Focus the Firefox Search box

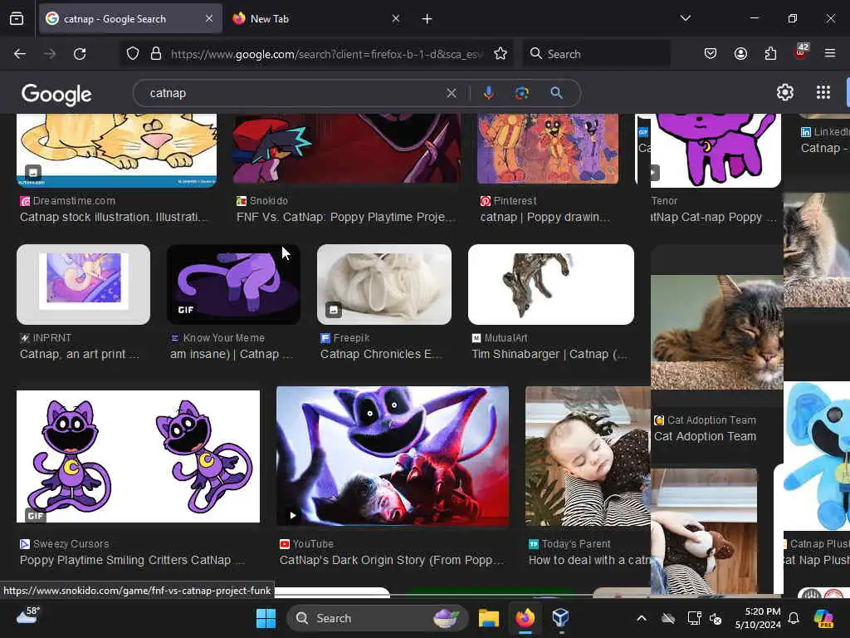596,54
